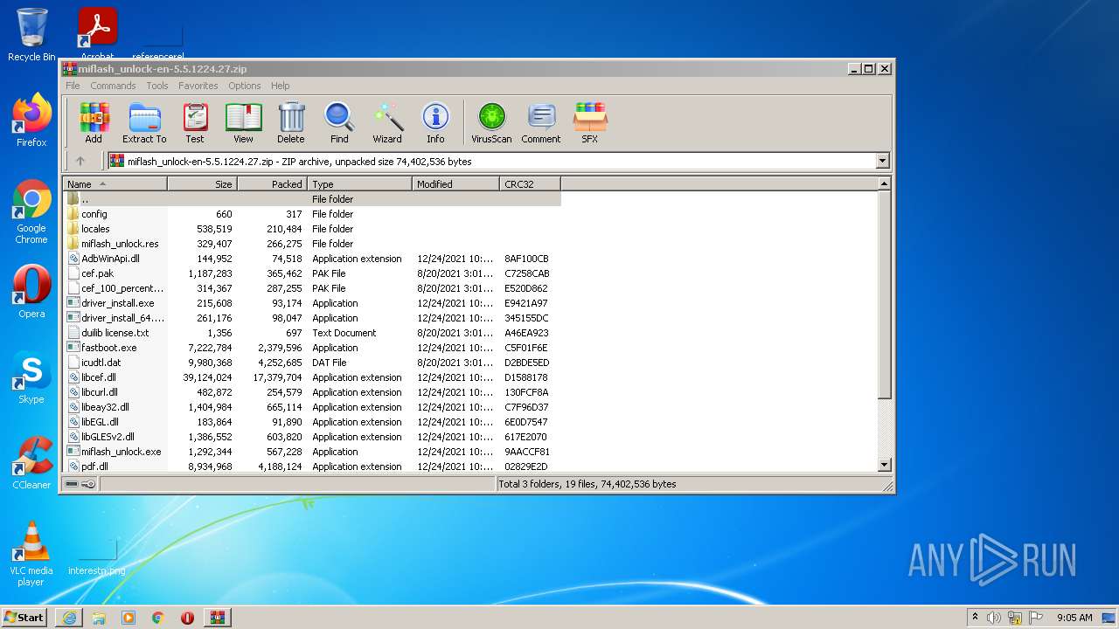
Task: Open Google Chrome desktop shortcut
Action: pyautogui.click(x=31, y=211)
